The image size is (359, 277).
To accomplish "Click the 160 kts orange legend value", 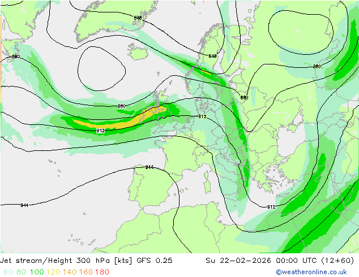I will click(86, 272).
